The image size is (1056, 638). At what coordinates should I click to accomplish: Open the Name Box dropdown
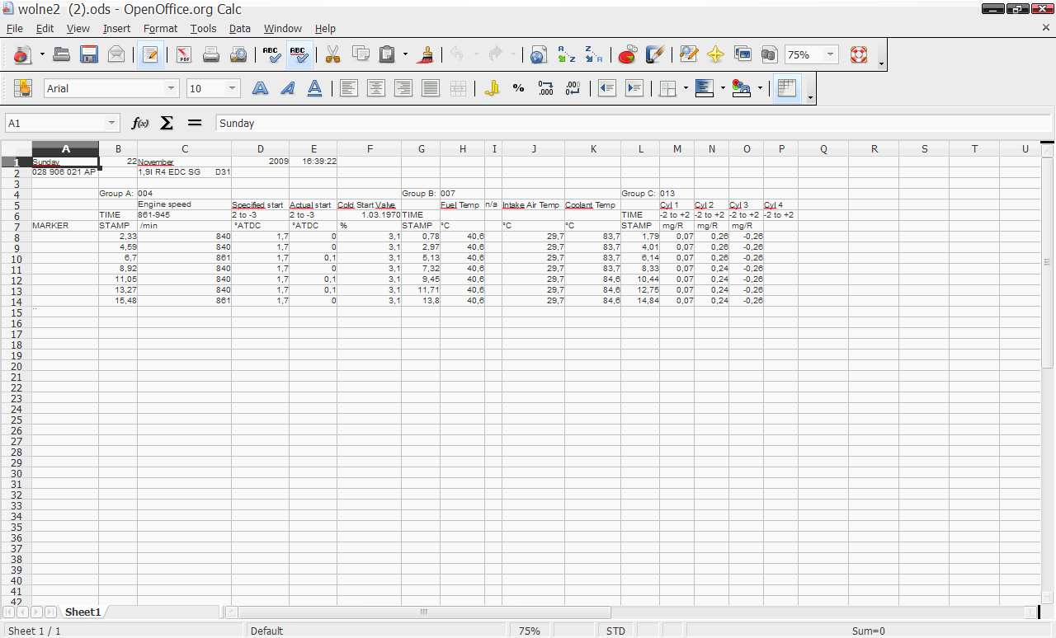[x=112, y=123]
